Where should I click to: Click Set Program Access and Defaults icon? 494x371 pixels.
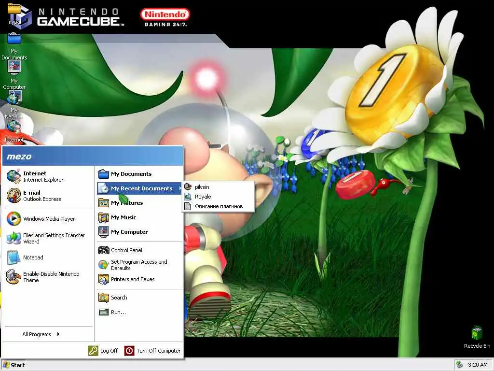[103, 265]
